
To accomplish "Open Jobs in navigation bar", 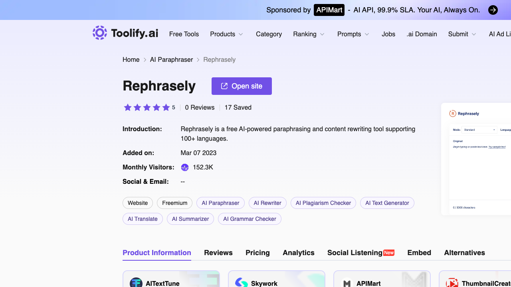I will click(388, 34).
